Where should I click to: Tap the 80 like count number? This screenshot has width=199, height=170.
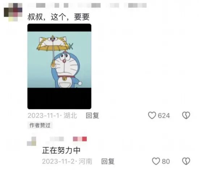click(x=166, y=161)
